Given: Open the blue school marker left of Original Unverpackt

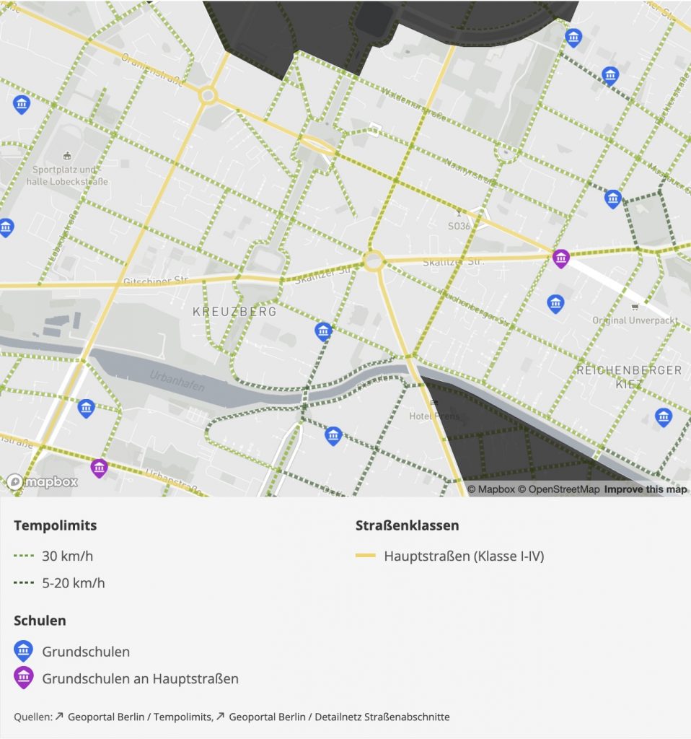Looking at the screenshot, I should (x=555, y=303).
